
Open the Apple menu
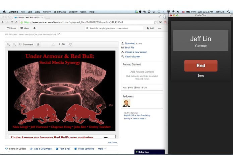pos(4,12)
